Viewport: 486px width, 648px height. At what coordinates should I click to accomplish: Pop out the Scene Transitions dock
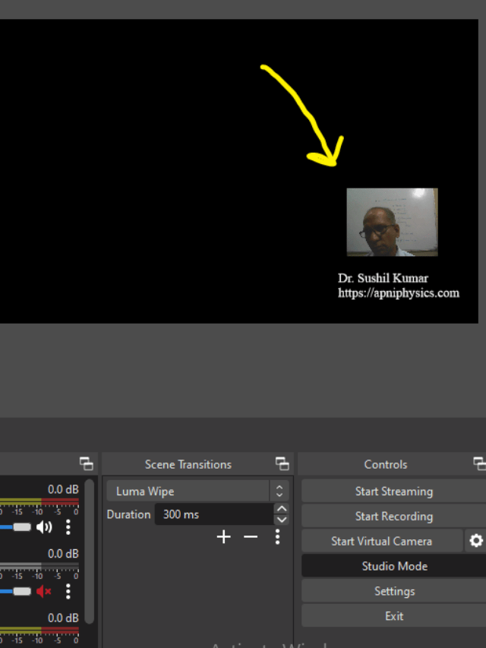pos(282,463)
